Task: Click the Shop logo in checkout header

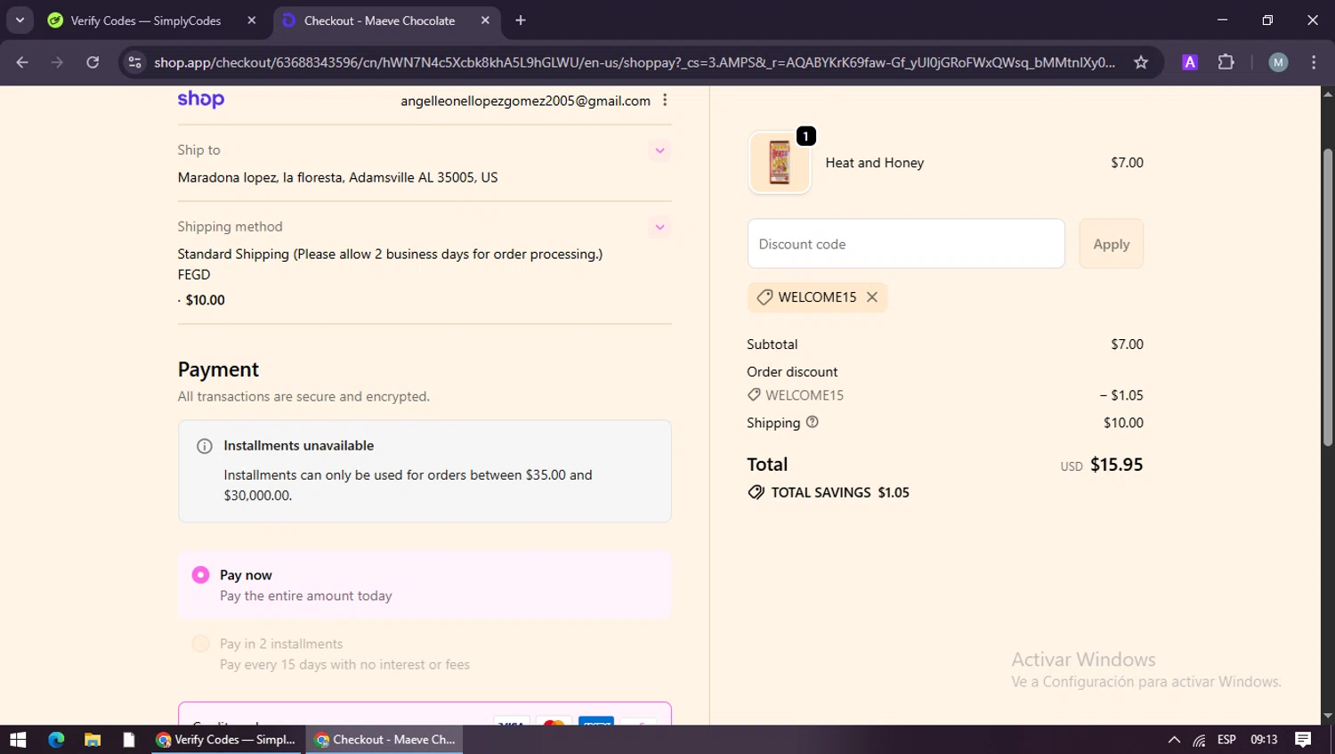Action: point(201,100)
